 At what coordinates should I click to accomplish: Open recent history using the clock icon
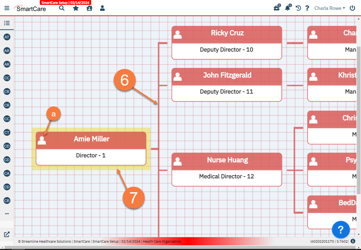click(298, 8)
